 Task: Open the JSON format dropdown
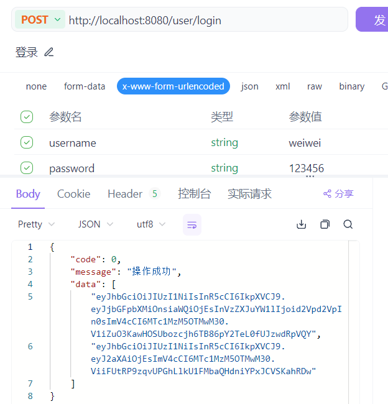point(96,224)
